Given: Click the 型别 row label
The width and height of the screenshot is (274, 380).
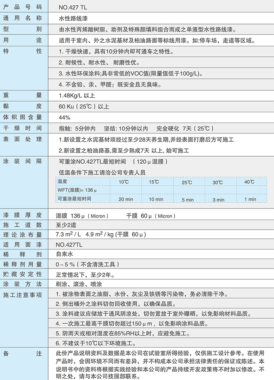Looking at the screenshot, I should point(22,29).
